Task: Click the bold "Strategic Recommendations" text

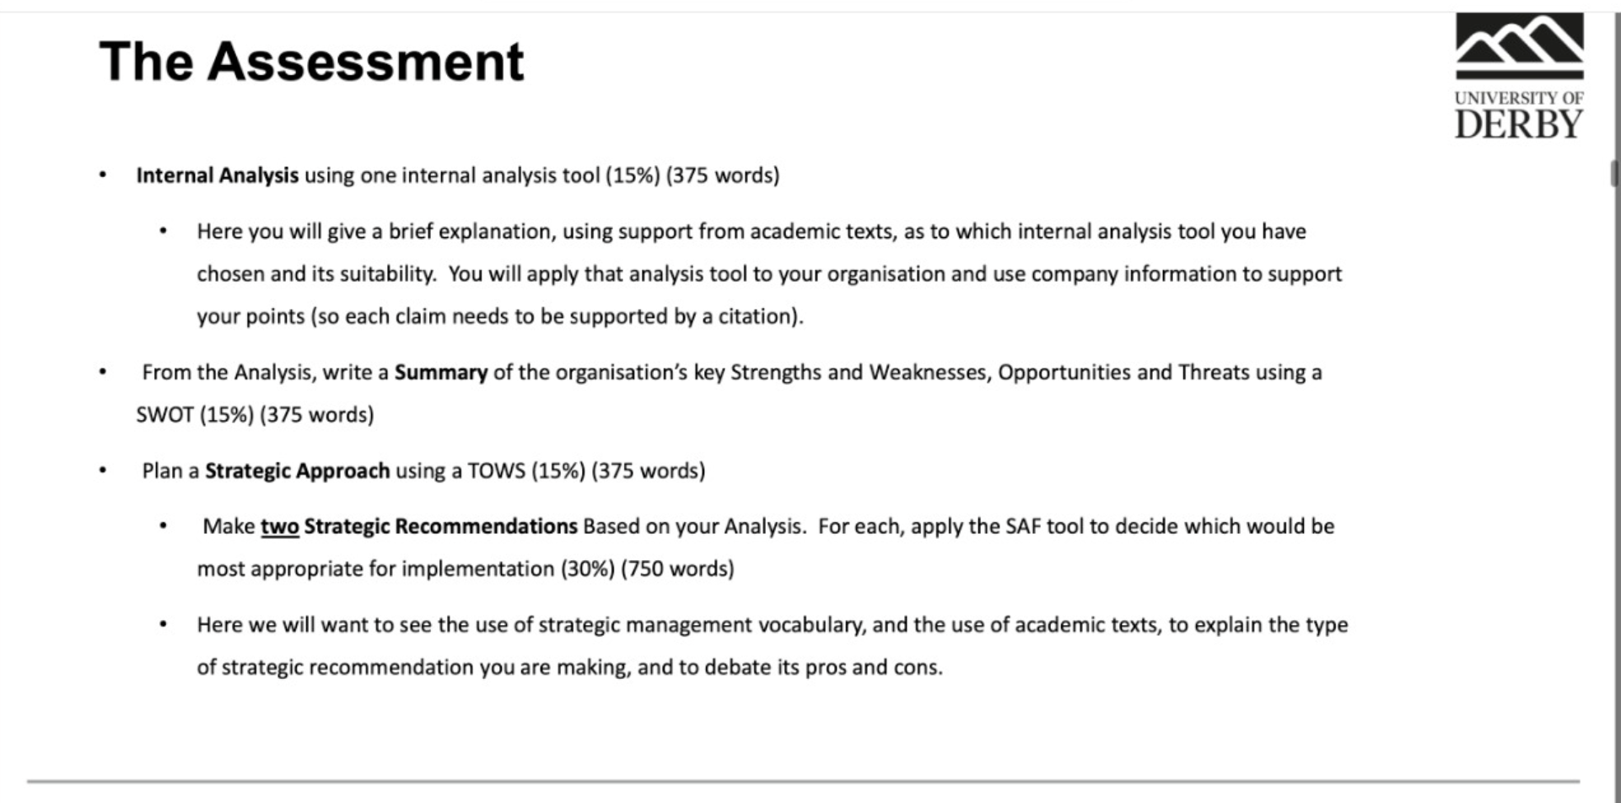Action: [x=441, y=527]
